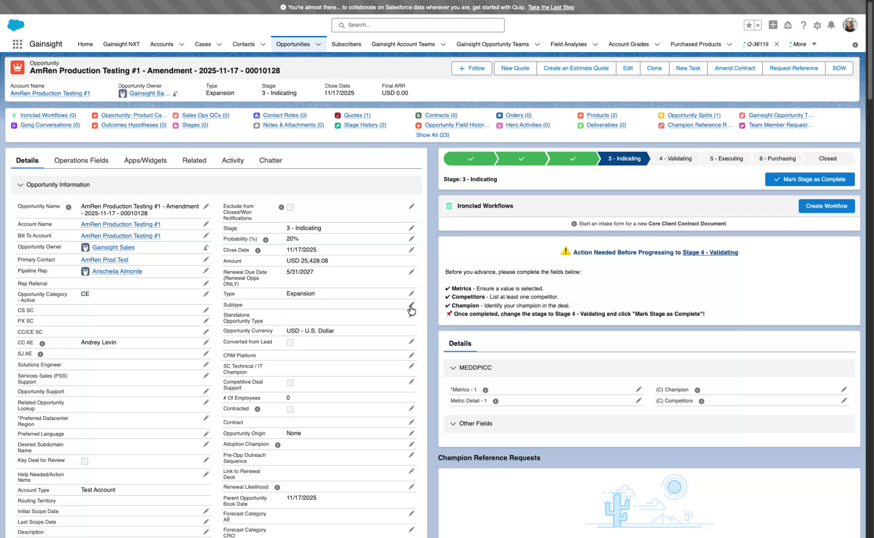Edit the Close Date with the pencil icon
Image resolution: width=874 pixels, height=538 pixels.
[x=412, y=250]
